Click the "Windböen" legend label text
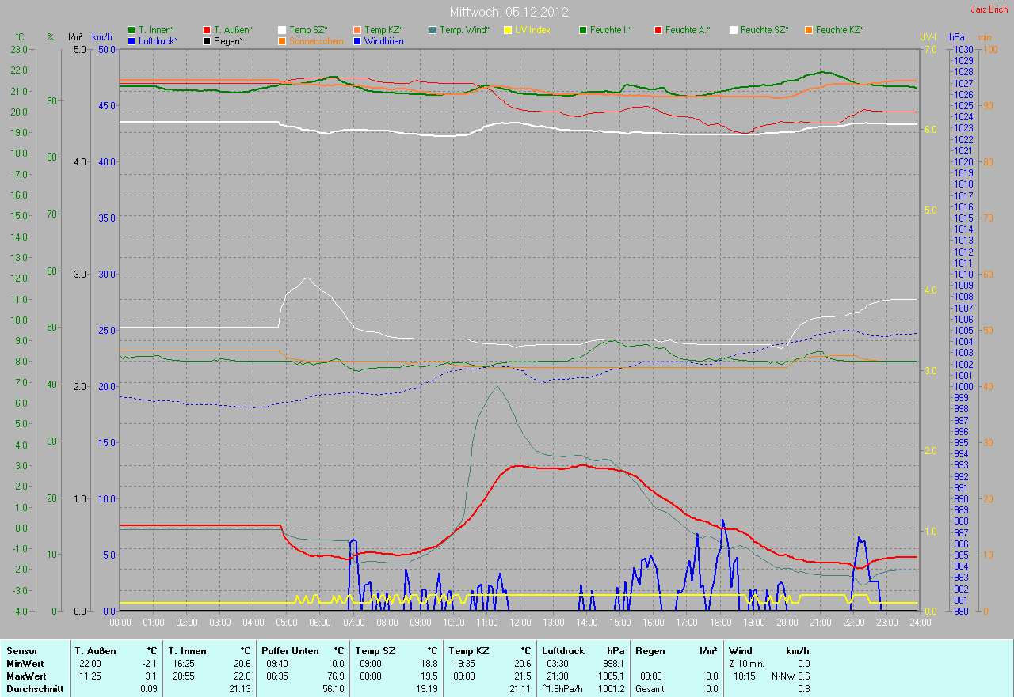 pyautogui.click(x=383, y=40)
